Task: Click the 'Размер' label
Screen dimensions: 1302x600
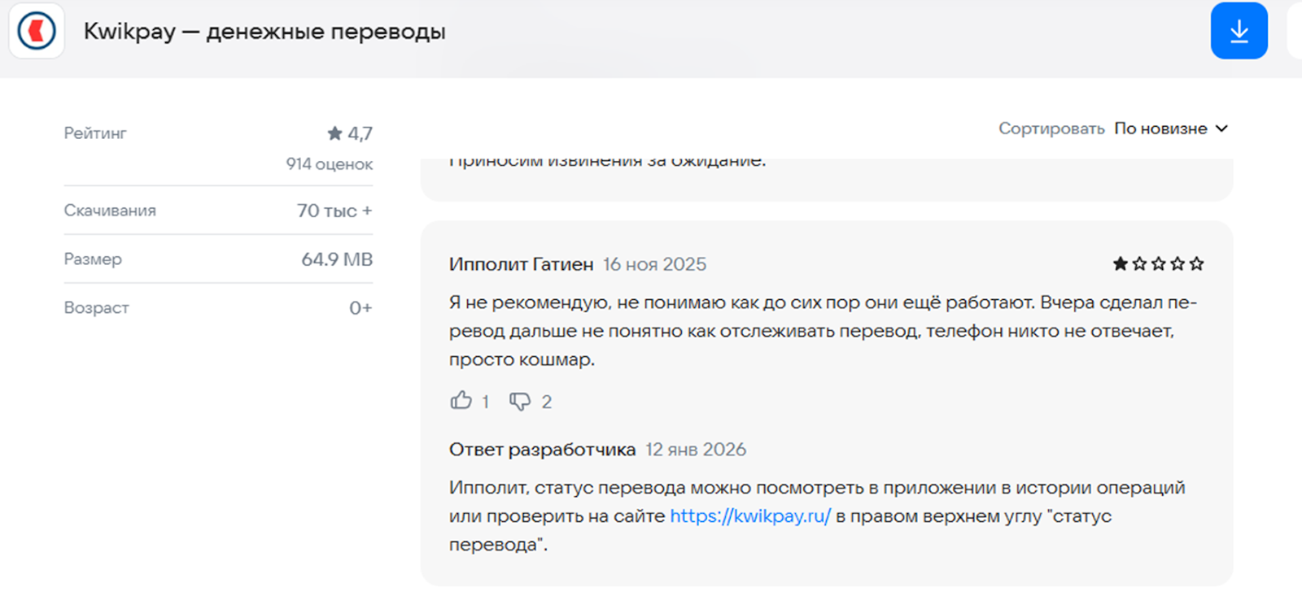Action: click(93, 259)
